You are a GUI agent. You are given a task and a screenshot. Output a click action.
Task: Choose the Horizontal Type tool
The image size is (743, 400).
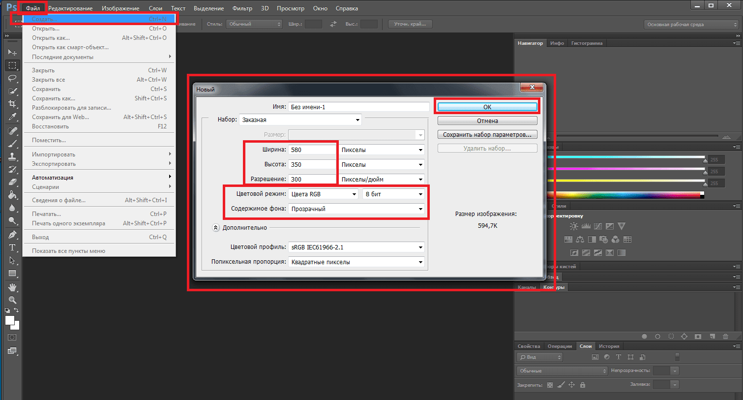coord(12,247)
